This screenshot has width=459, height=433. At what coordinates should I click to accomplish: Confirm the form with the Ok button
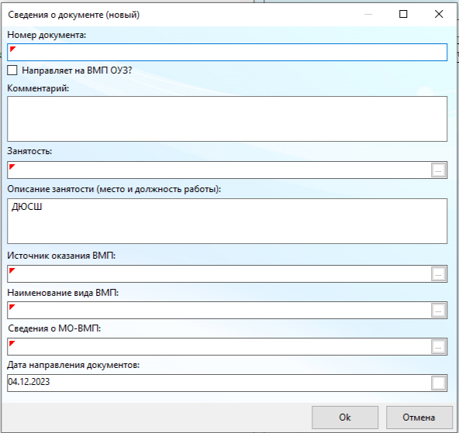[x=345, y=418]
